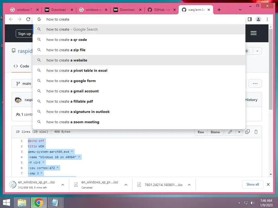The width and height of the screenshot is (278, 208).
Task: Click the scrollbar down arrow
Action: click(271, 174)
